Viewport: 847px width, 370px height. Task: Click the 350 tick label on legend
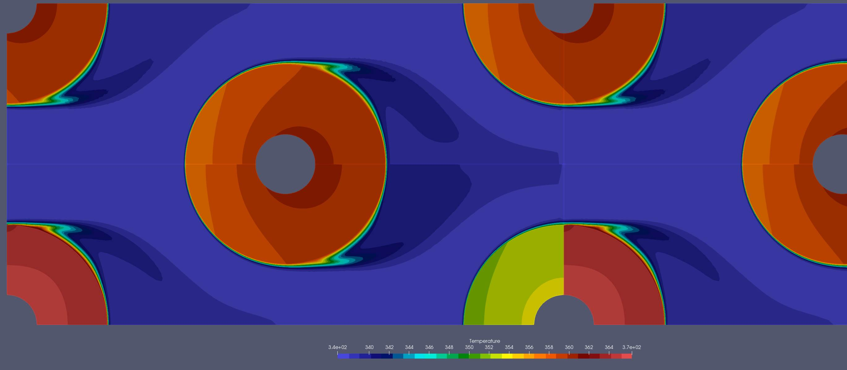469,347
